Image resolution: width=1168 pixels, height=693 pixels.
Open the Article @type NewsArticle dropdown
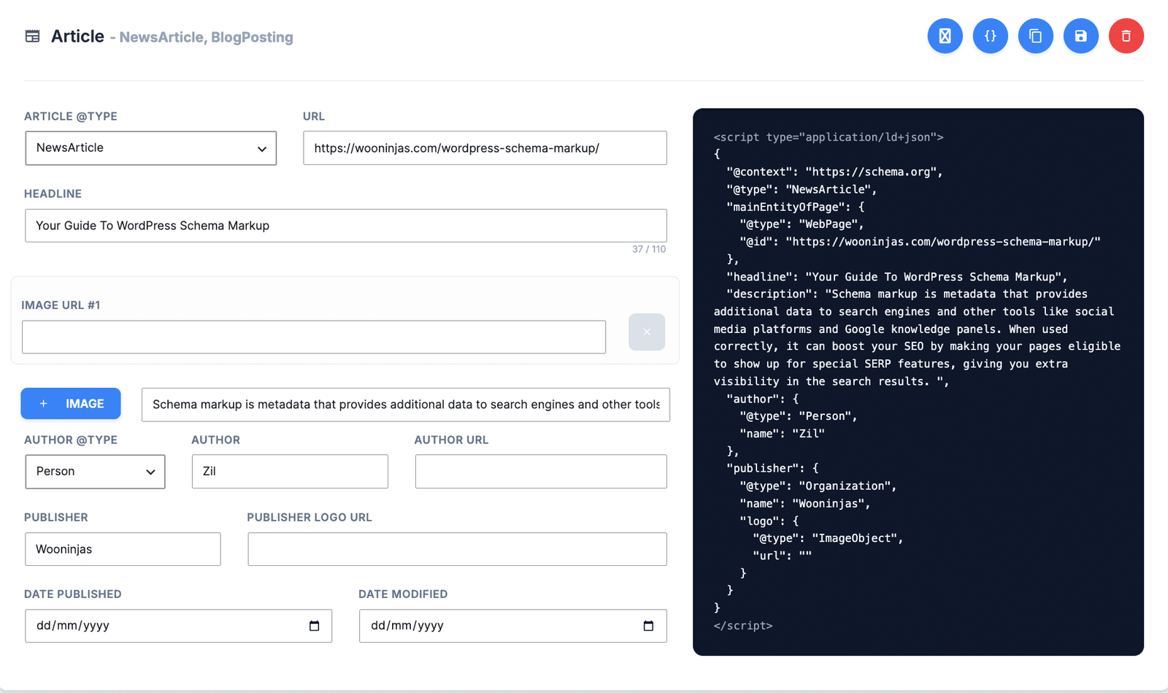click(x=151, y=148)
